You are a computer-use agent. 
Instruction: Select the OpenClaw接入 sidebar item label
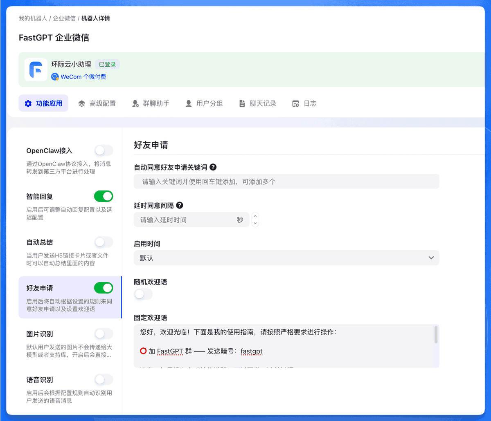[x=49, y=151]
